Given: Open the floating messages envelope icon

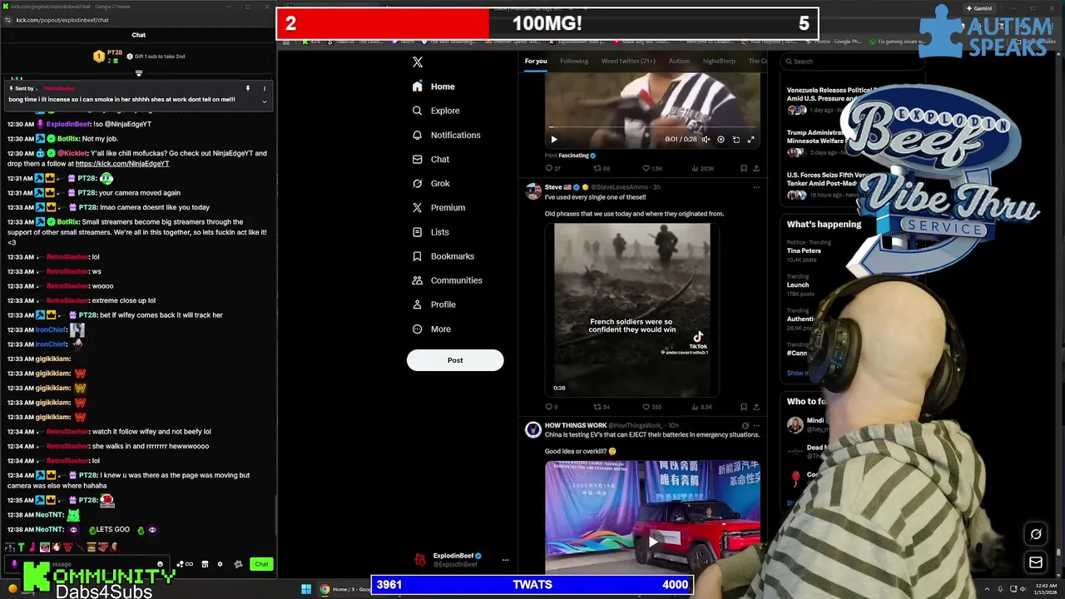Looking at the screenshot, I should (x=1036, y=563).
